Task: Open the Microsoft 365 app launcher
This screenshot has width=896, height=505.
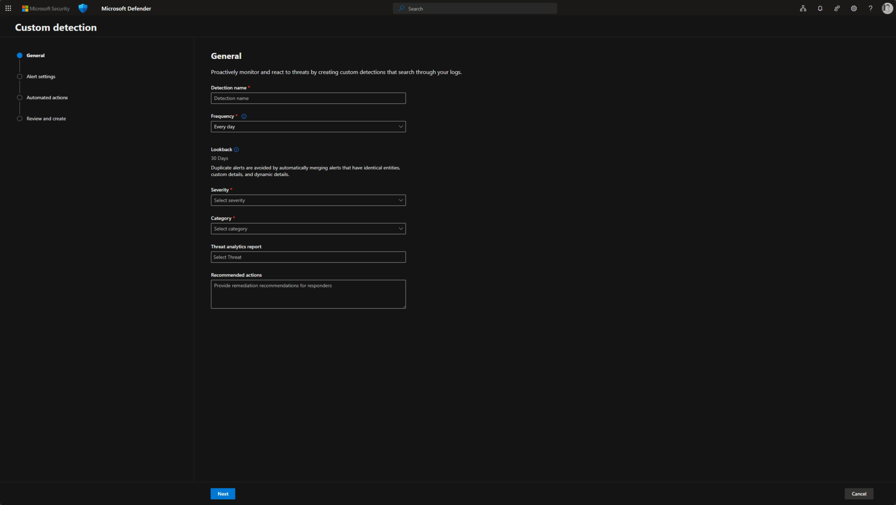Action: [8, 8]
